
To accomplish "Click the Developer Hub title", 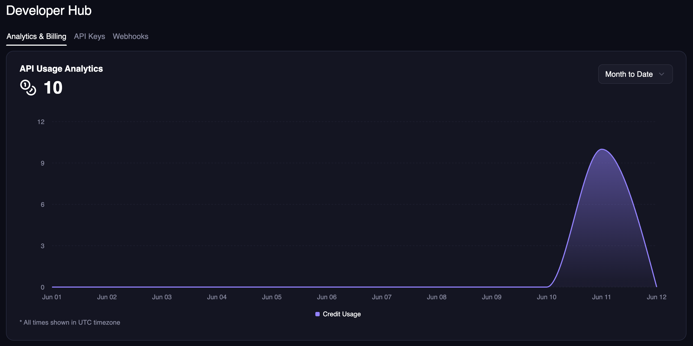I will (x=49, y=11).
